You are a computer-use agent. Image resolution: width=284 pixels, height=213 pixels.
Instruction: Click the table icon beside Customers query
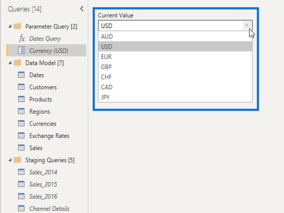(21, 87)
